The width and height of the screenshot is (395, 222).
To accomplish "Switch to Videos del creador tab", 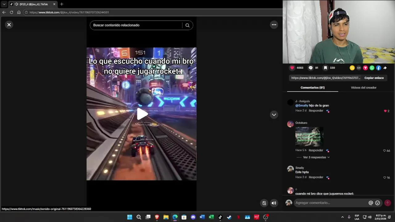I will [x=364, y=88].
